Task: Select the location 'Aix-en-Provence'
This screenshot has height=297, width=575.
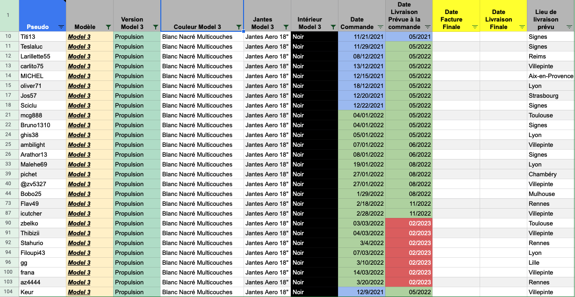Action: (x=551, y=76)
